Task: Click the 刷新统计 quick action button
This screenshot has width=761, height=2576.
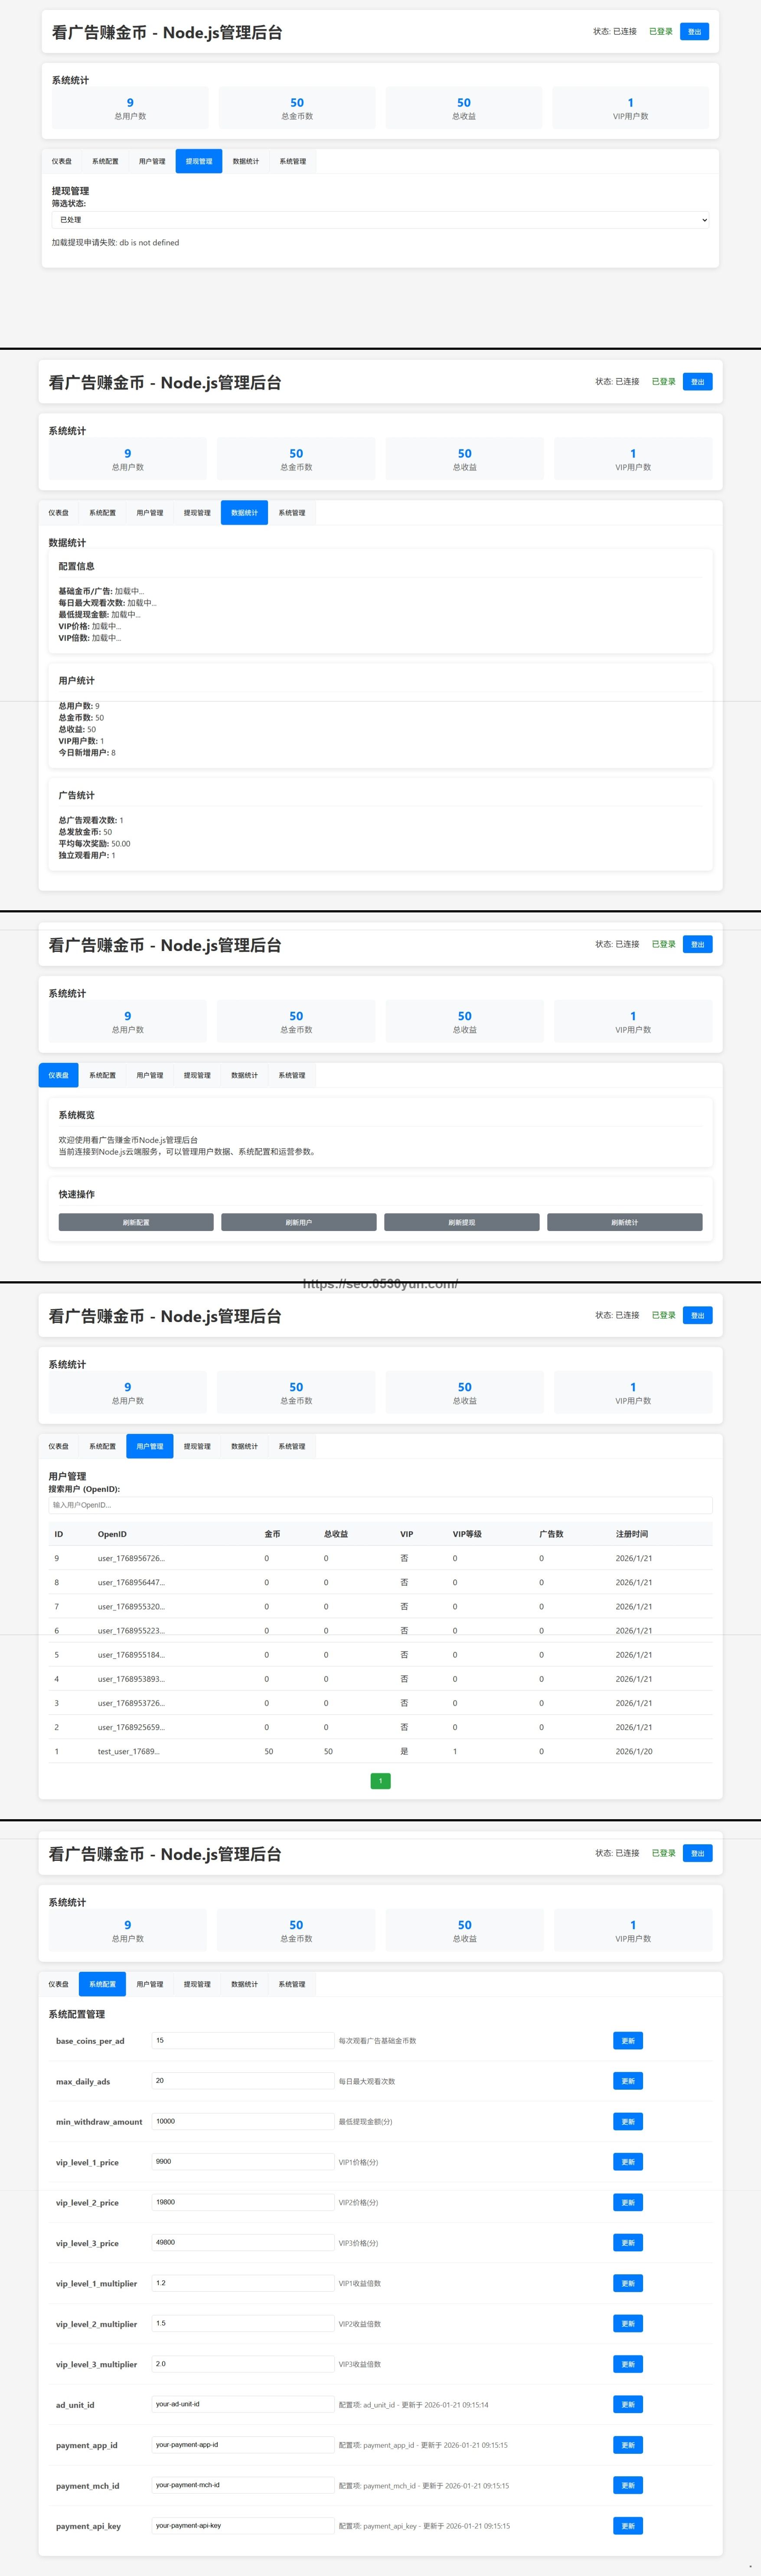Action: tap(625, 1221)
